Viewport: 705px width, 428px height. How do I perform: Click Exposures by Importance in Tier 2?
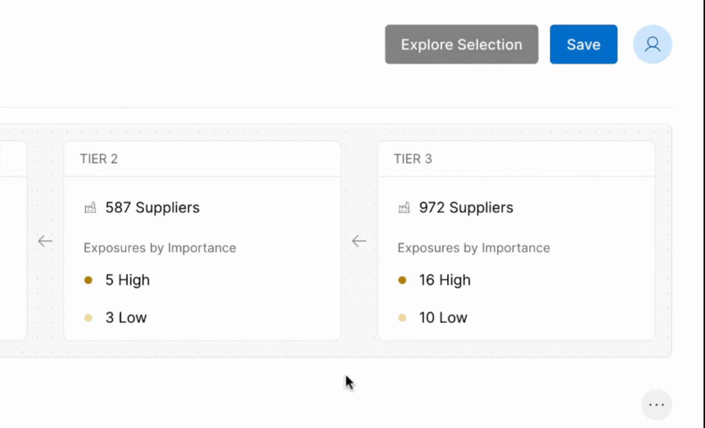tap(160, 248)
